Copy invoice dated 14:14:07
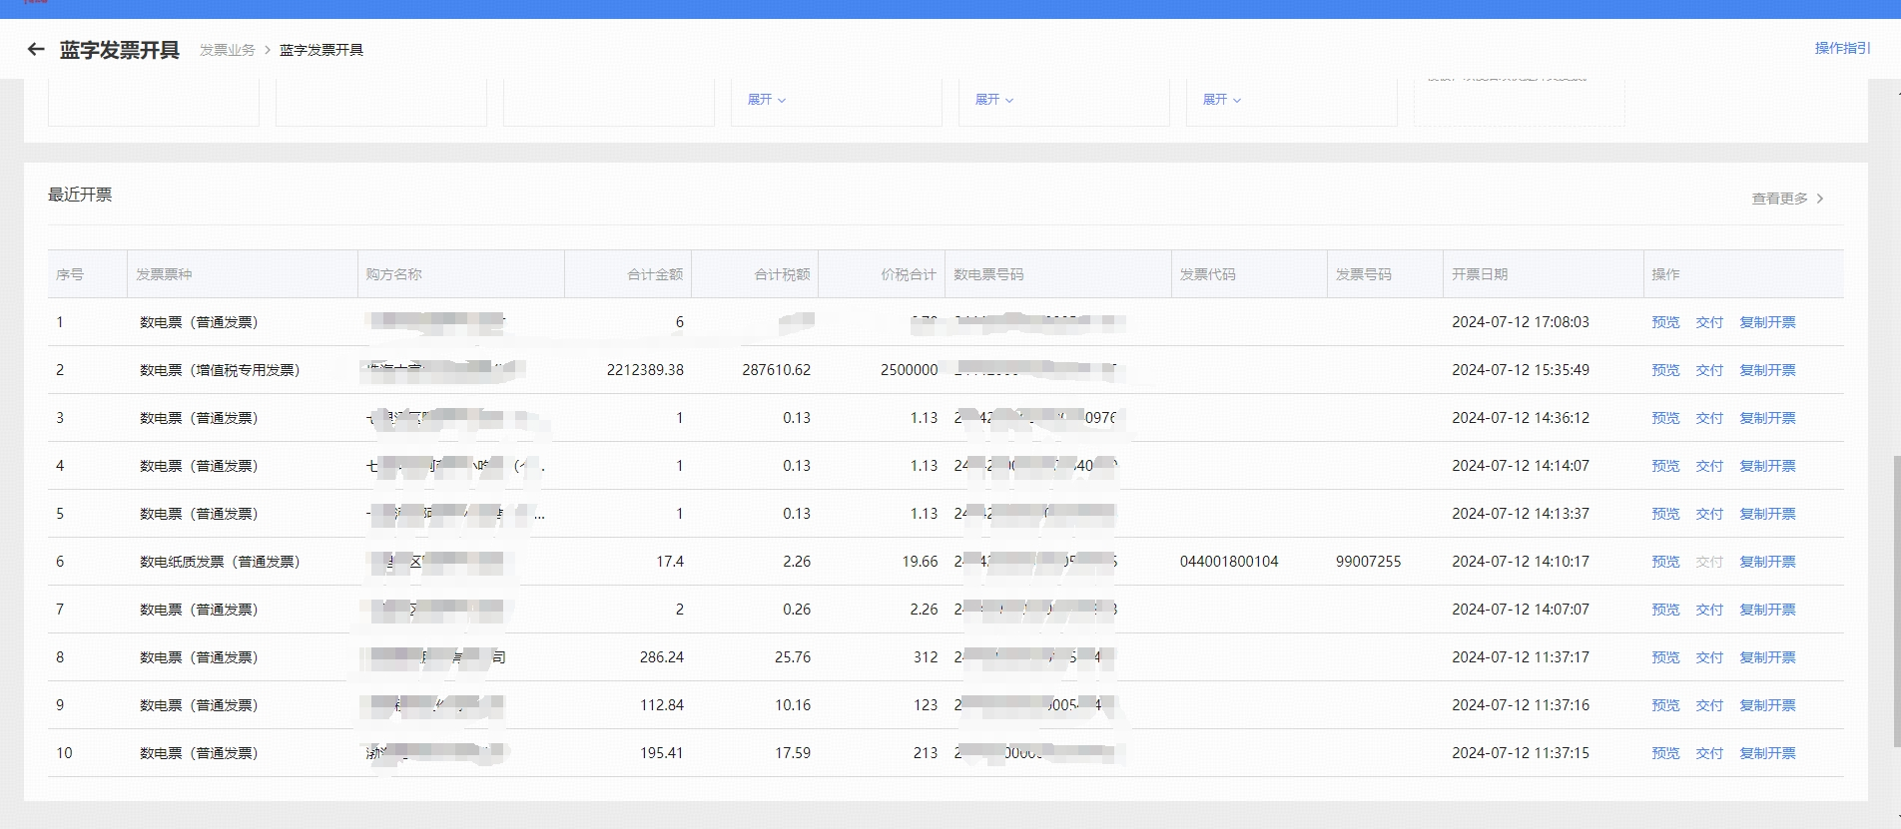This screenshot has width=1901, height=829. point(1767,466)
